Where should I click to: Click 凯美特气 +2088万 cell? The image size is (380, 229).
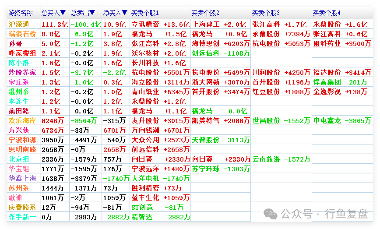221,120
